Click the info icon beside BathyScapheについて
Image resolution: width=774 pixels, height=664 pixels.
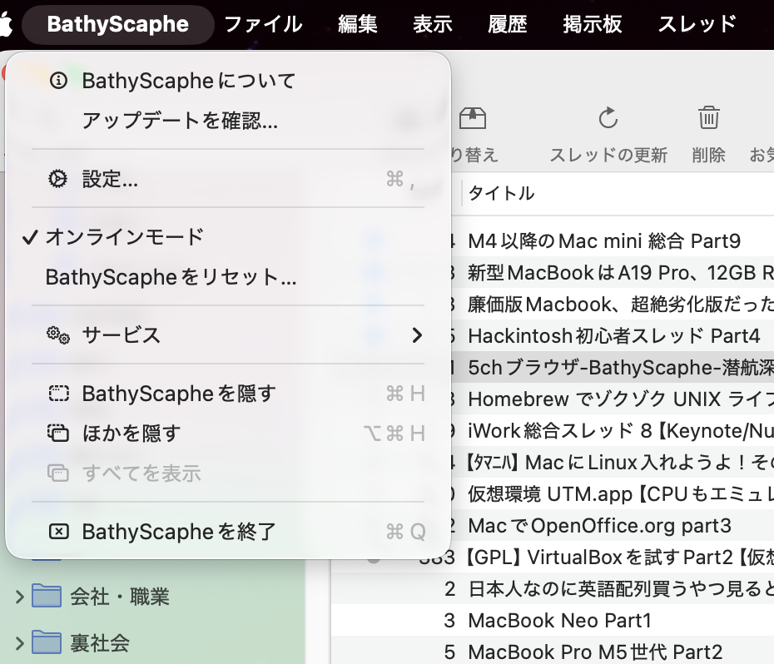pos(58,81)
